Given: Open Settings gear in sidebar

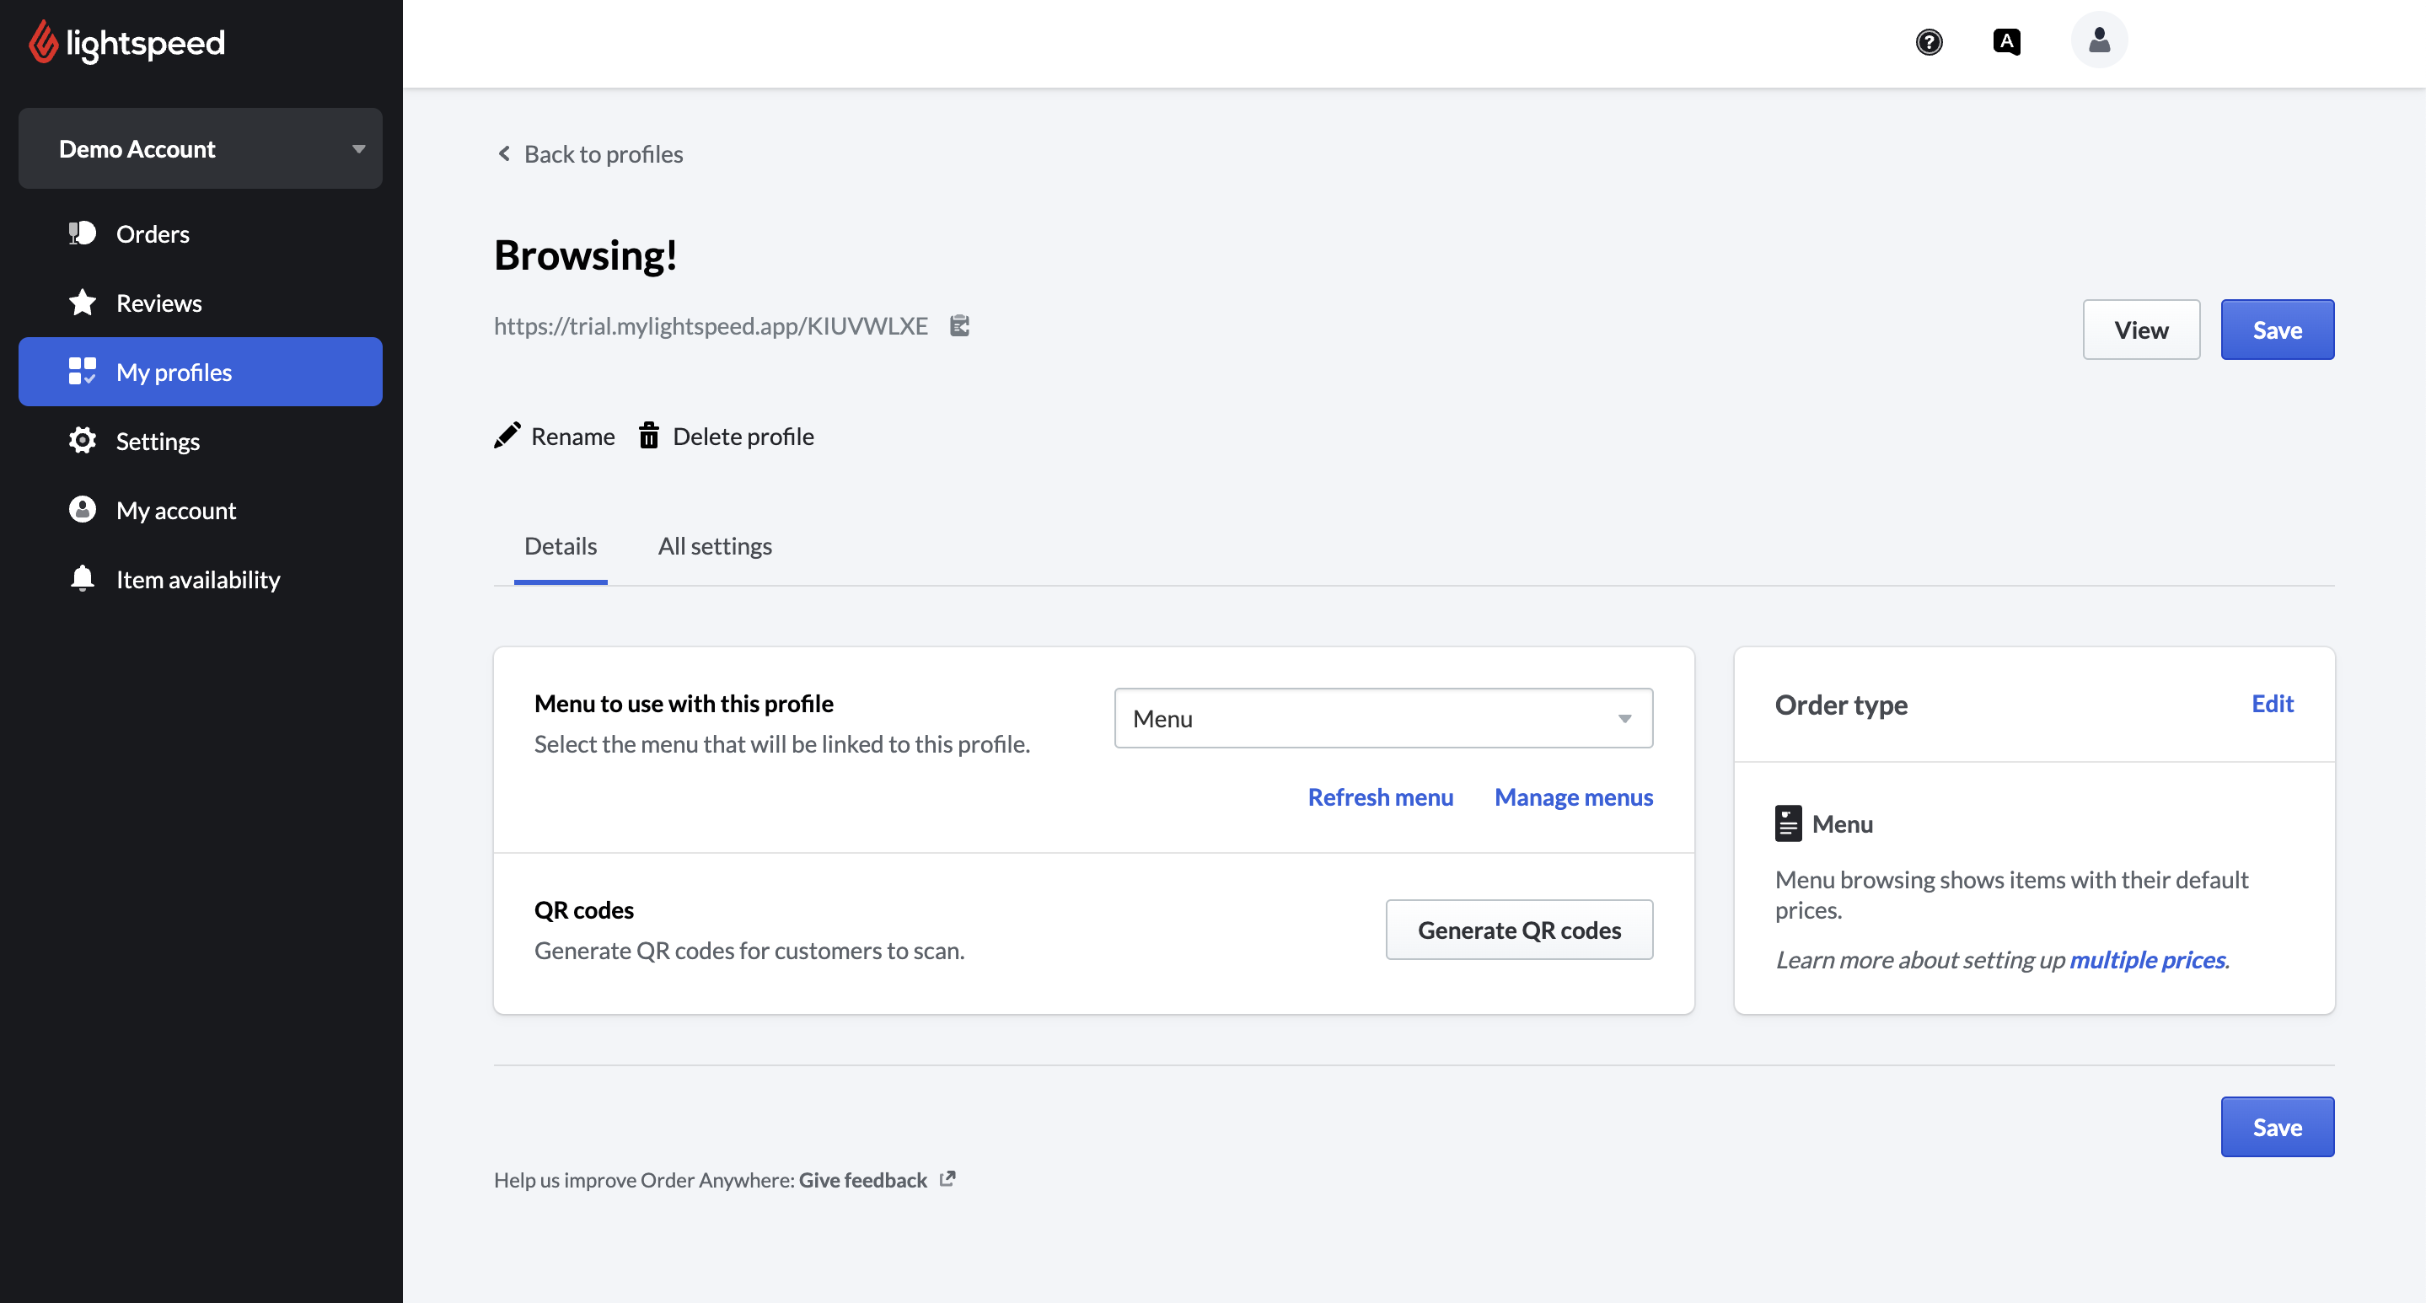Looking at the screenshot, I should click(x=158, y=441).
